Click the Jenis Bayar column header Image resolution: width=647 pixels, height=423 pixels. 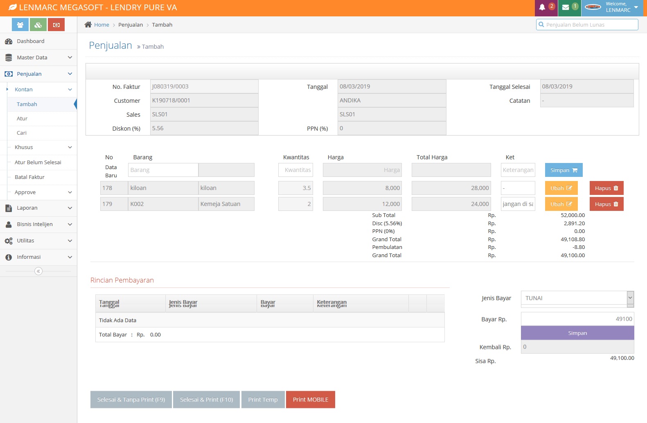[211, 303]
